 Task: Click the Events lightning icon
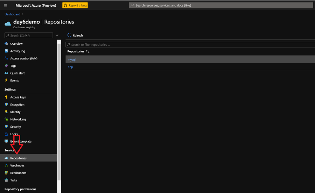[6, 80]
